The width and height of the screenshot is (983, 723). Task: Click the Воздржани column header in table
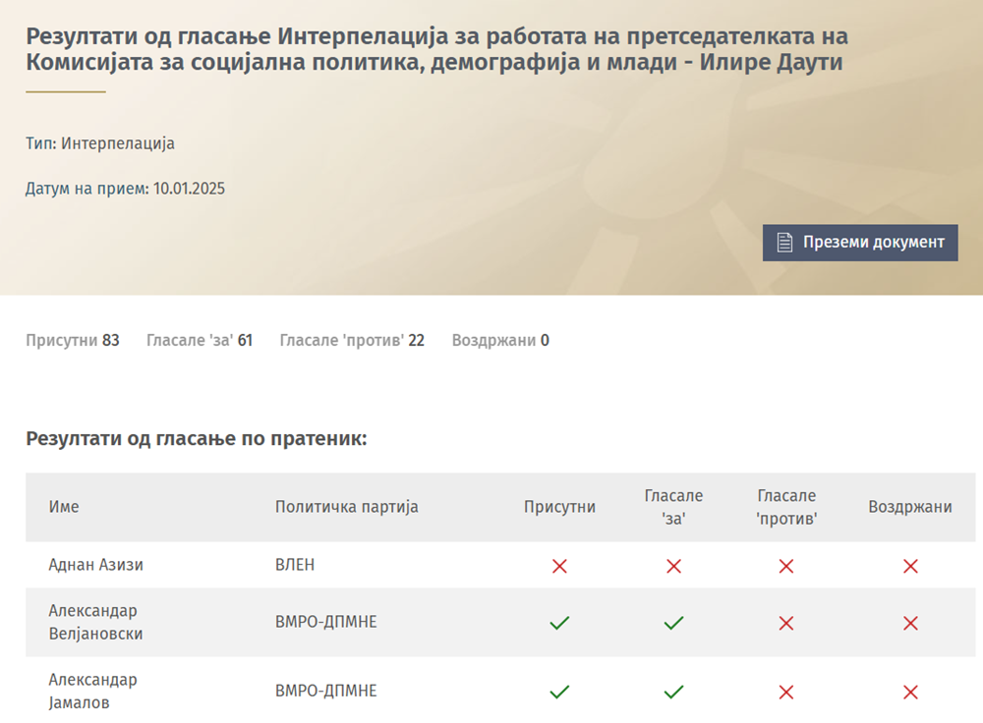(x=910, y=507)
